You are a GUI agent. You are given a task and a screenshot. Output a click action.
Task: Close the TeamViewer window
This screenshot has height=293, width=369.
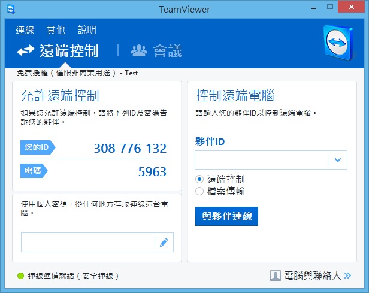click(x=352, y=7)
